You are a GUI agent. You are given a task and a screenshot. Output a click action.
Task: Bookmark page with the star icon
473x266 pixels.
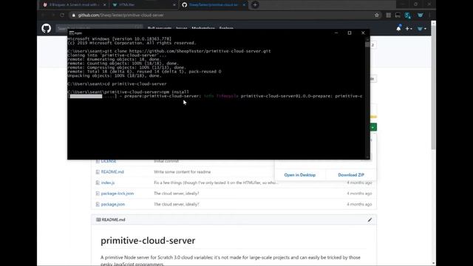coord(376,15)
